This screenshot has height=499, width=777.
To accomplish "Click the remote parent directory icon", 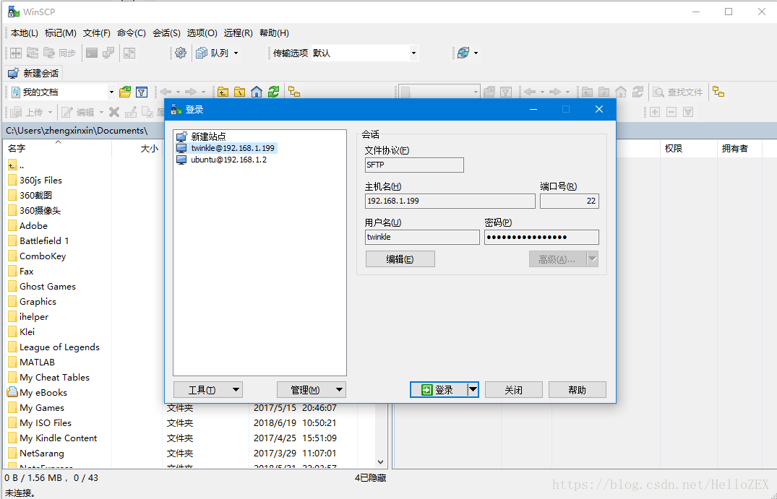I will point(587,92).
